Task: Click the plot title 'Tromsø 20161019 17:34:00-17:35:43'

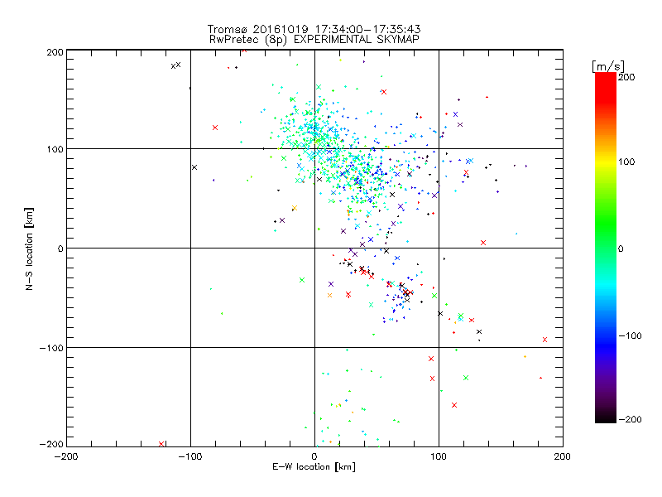Action: coord(314,29)
